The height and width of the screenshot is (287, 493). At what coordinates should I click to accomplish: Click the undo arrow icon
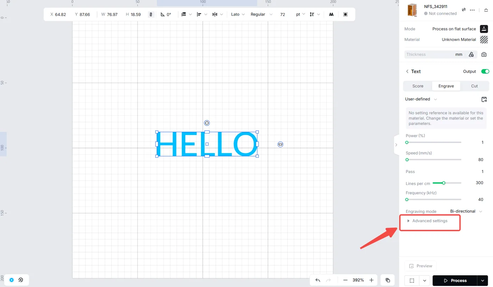pyautogui.click(x=318, y=280)
